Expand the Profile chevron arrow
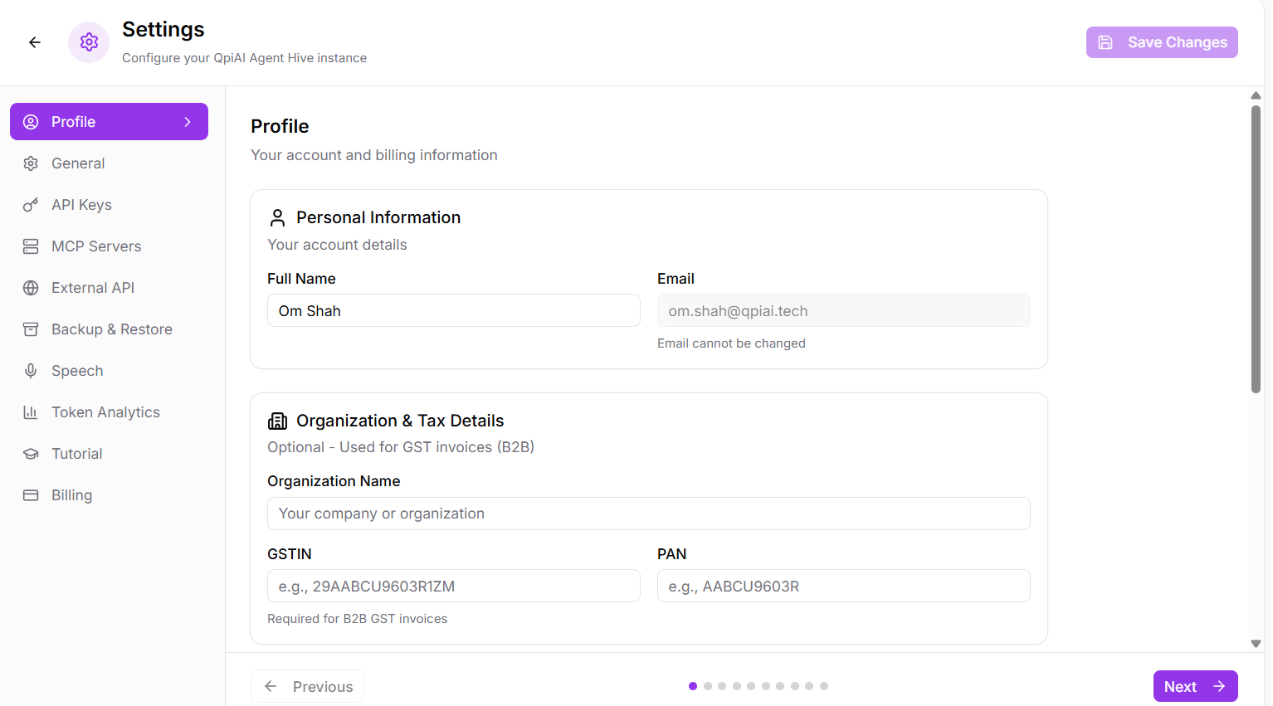 [x=188, y=122]
